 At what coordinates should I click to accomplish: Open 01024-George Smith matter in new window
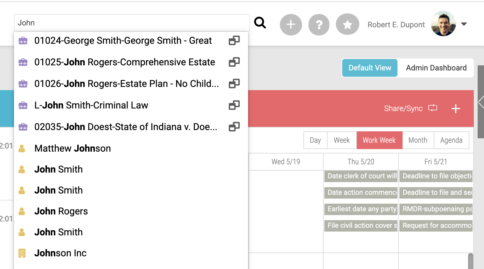coord(234,41)
